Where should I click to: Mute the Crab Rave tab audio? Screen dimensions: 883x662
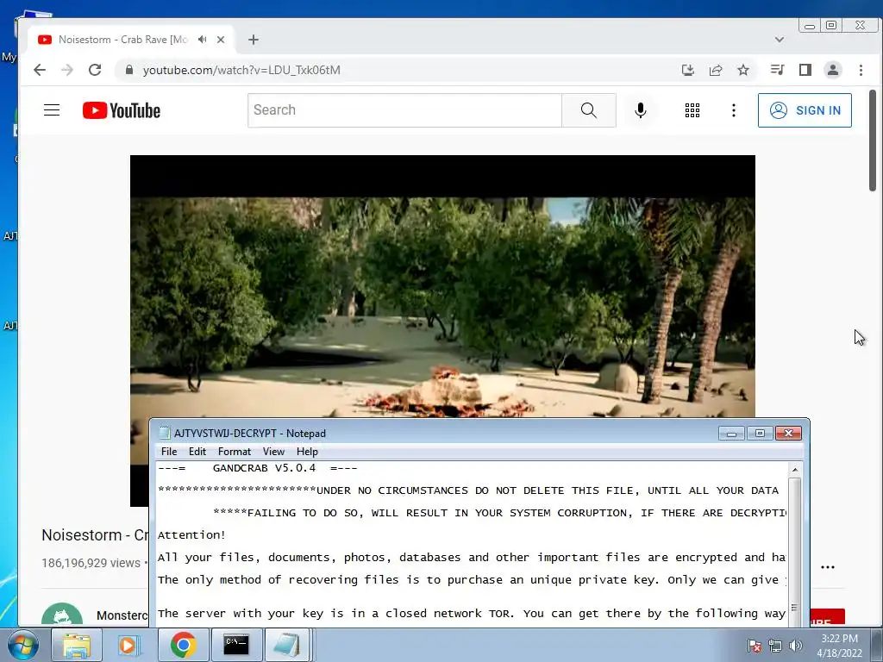tap(202, 40)
